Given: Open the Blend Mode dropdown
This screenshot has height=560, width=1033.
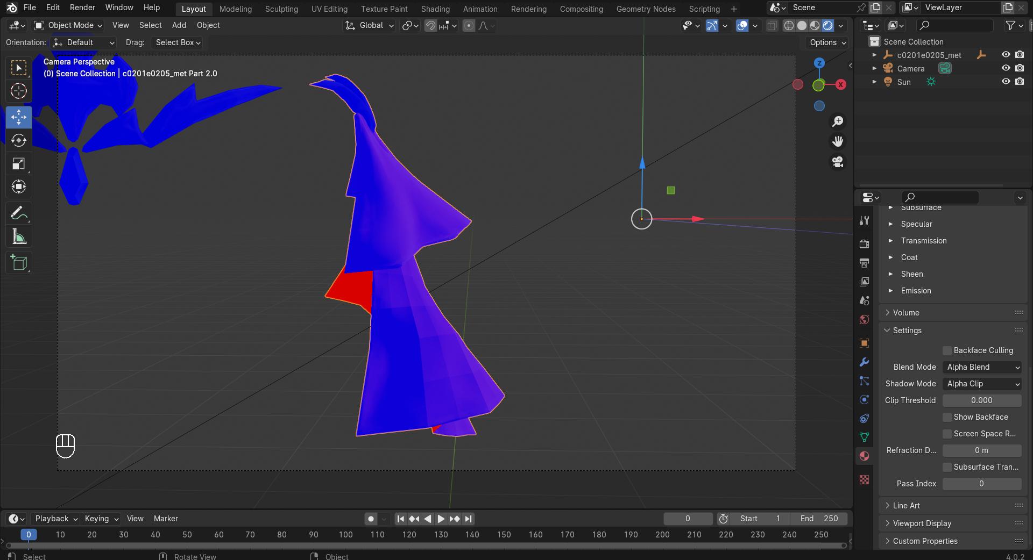Looking at the screenshot, I should click(982, 367).
